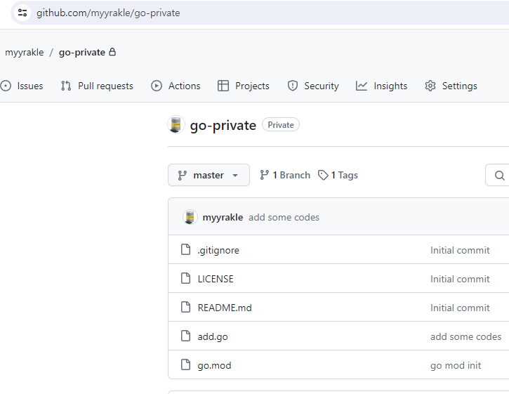
Task: Click the myyrakle commit author avatar
Action: [190, 218]
